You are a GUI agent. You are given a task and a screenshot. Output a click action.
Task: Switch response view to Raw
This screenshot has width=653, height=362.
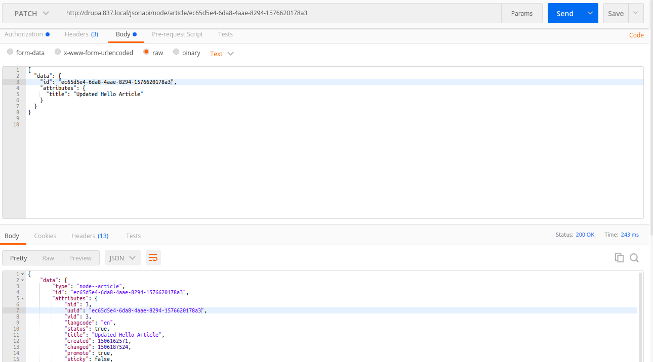pyautogui.click(x=49, y=257)
